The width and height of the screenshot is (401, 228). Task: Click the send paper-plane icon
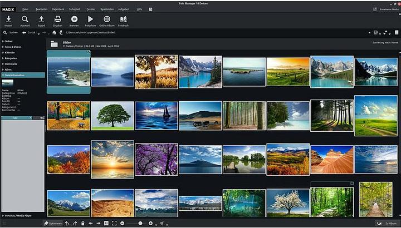coord(162,224)
